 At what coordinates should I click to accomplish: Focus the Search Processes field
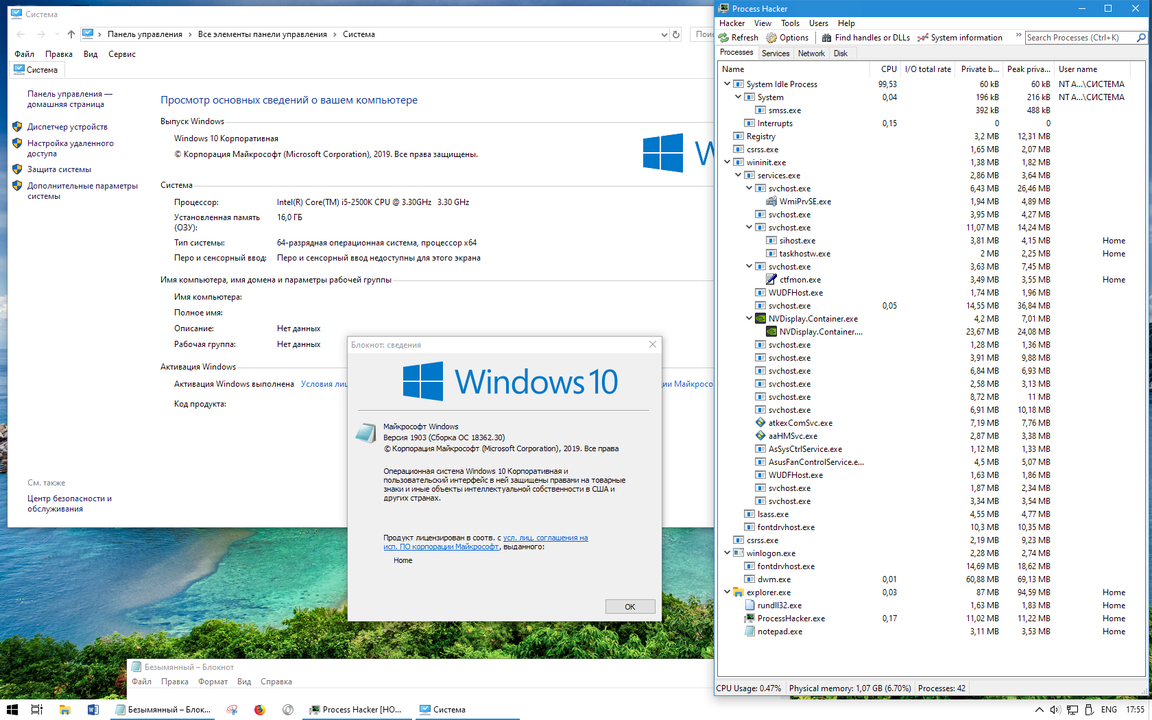pyautogui.click(x=1080, y=38)
